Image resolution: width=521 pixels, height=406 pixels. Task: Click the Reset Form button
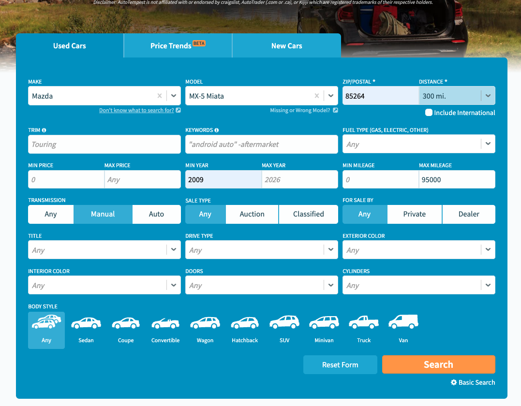pos(340,365)
